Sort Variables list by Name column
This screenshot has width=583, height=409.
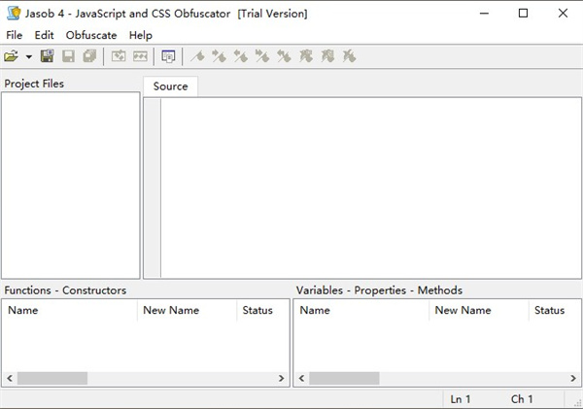click(361, 310)
